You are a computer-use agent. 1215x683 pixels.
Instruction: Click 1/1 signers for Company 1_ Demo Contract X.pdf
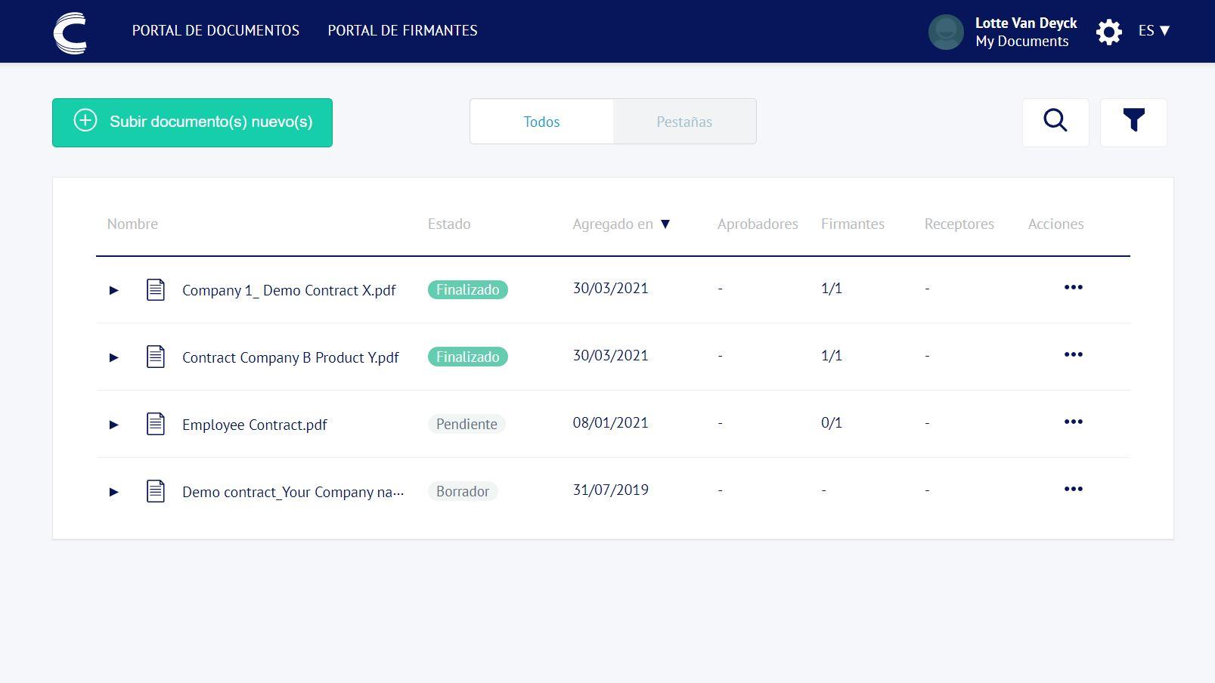coord(832,288)
